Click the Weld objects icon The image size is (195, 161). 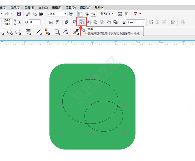coord(75,22)
